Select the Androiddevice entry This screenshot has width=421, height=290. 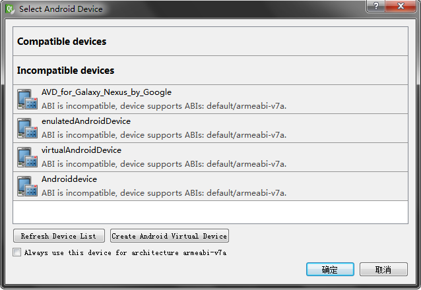pos(210,186)
